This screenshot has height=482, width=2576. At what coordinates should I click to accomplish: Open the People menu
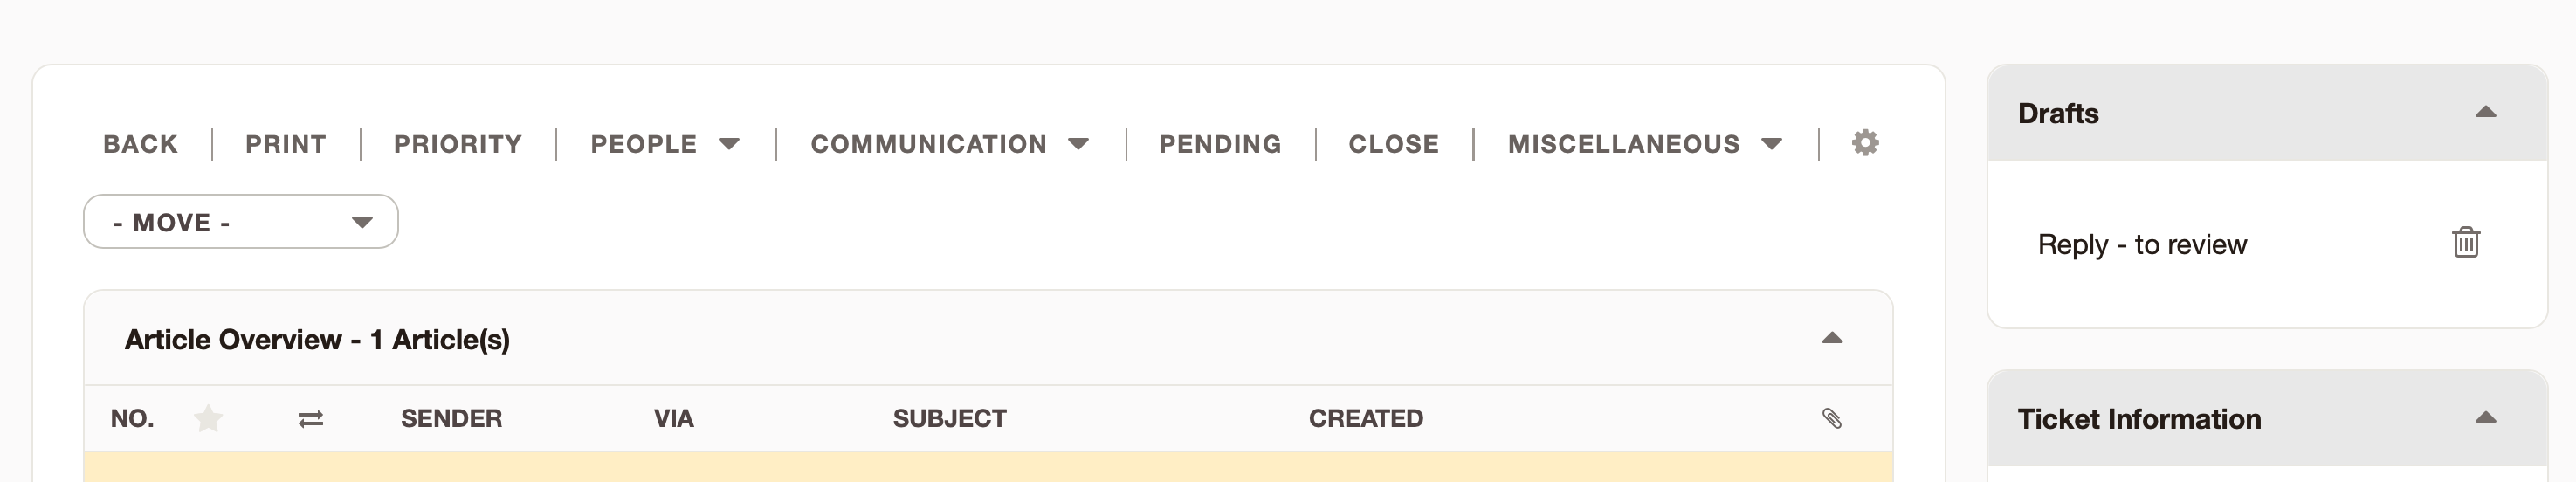tap(664, 144)
